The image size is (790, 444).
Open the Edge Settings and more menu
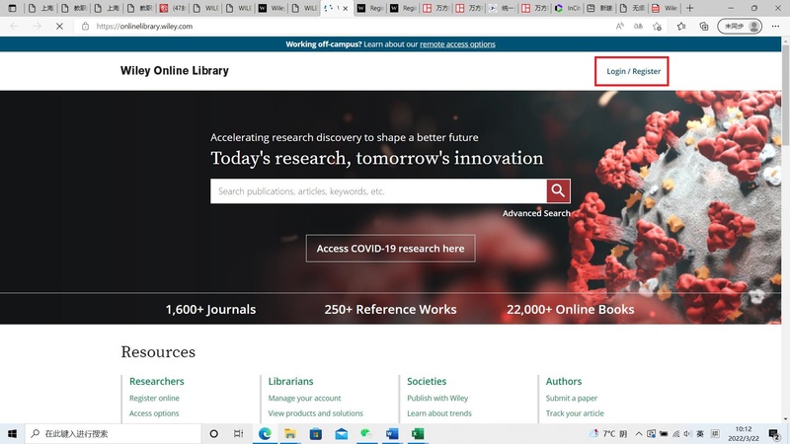(775, 27)
